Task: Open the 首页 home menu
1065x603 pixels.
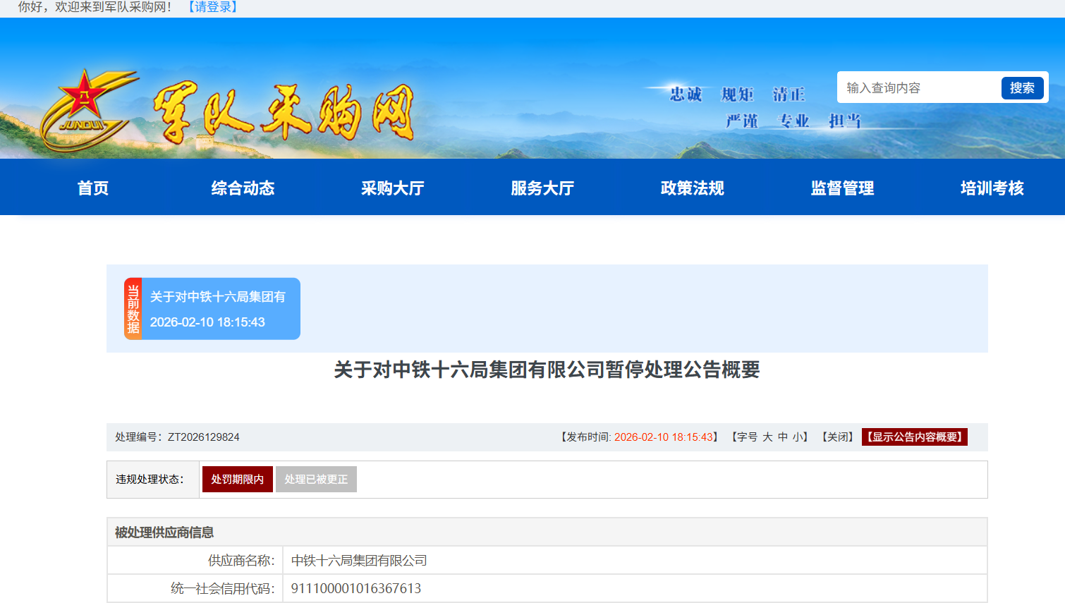Action: pyautogui.click(x=93, y=188)
